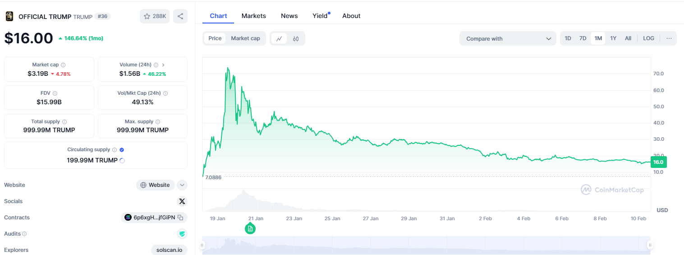Open the X social link icon
The height and width of the screenshot is (255, 684).
182,201
